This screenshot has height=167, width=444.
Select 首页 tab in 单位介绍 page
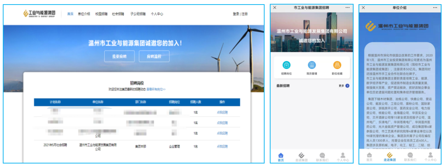coord(369,157)
